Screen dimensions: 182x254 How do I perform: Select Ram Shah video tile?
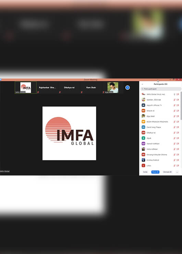pos(91,88)
